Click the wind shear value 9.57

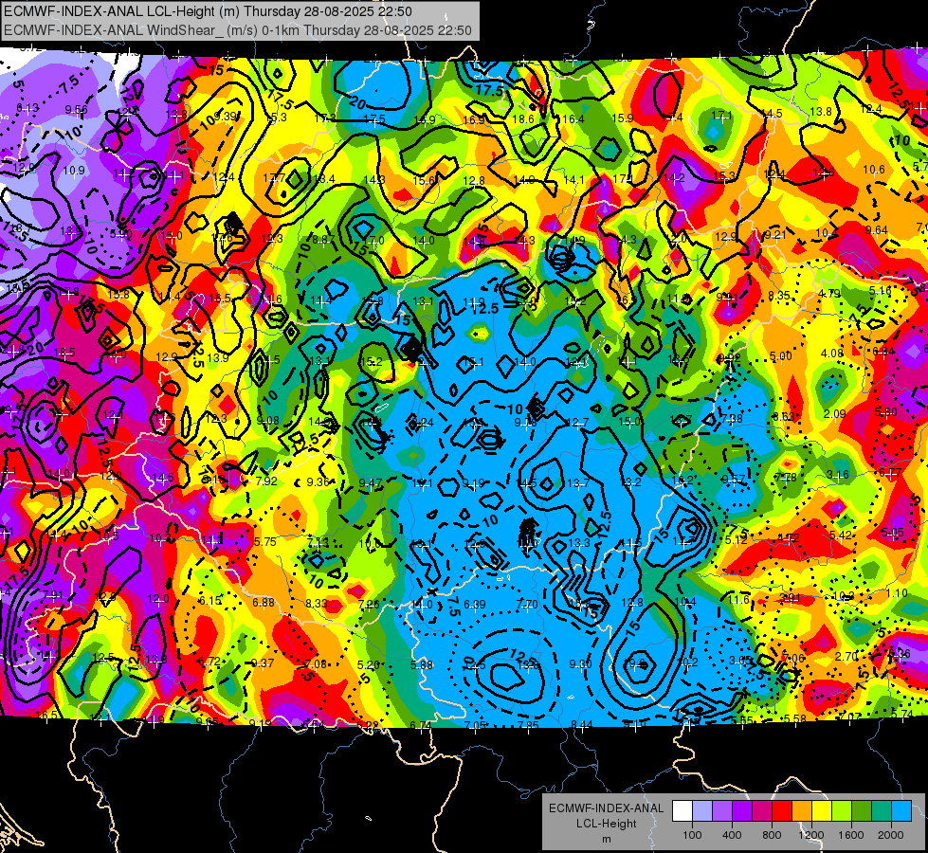point(735,480)
